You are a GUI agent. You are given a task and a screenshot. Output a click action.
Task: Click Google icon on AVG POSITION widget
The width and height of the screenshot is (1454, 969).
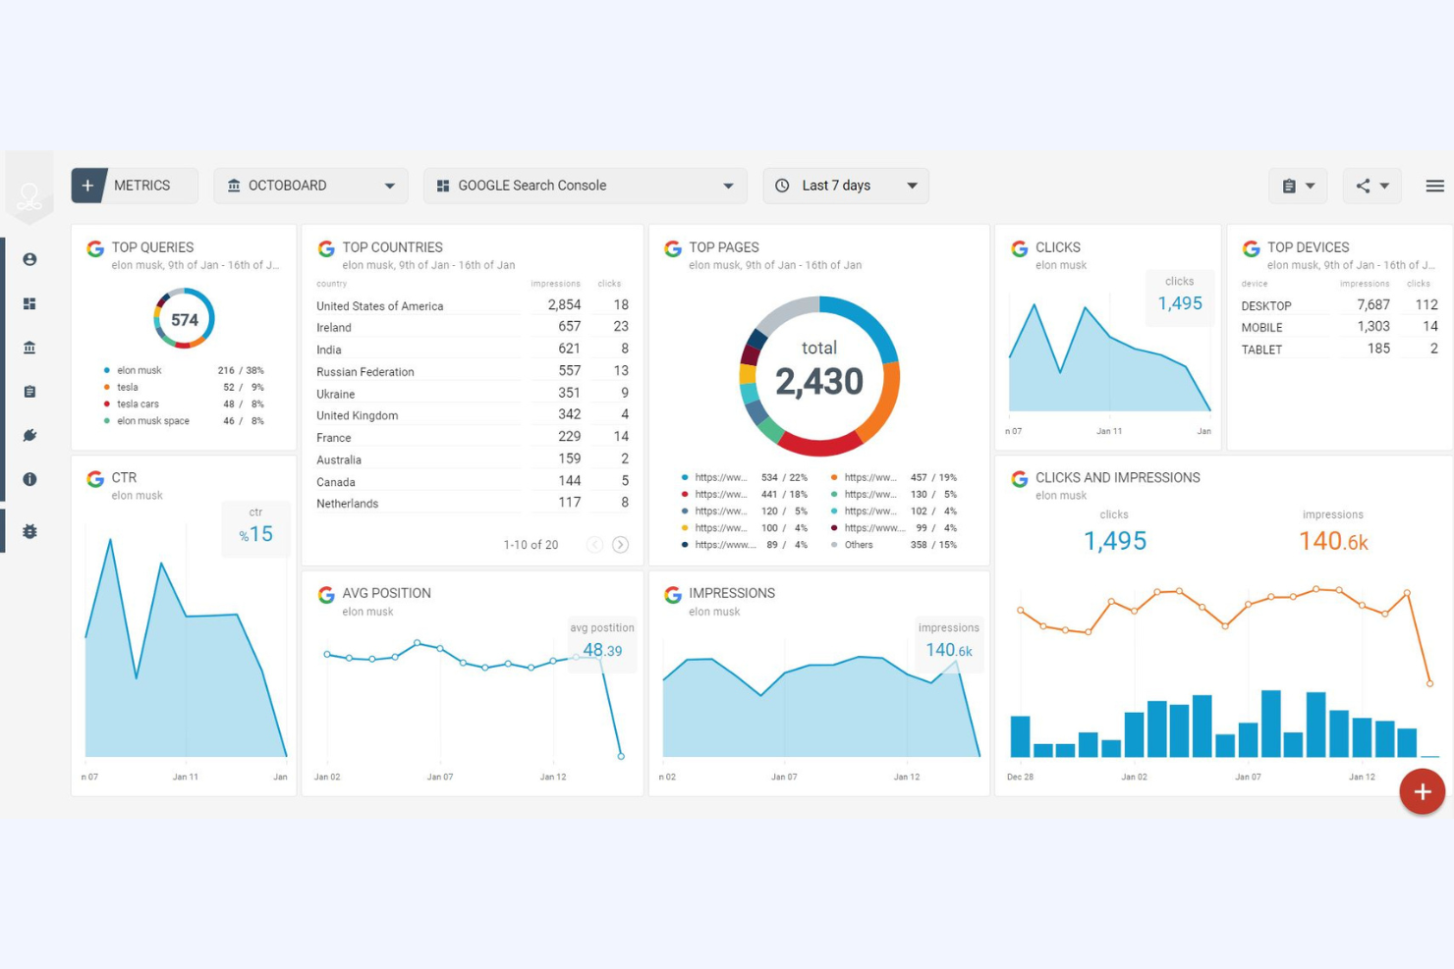tap(326, 594)
